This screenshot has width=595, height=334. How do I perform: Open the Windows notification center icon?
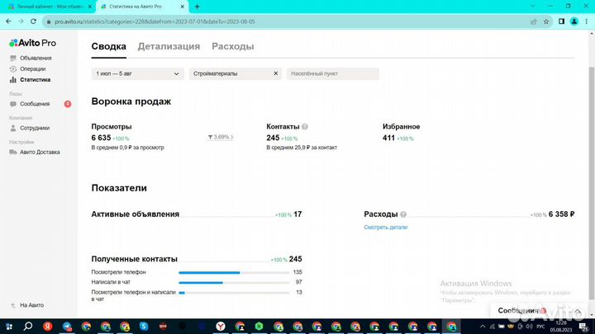pos(583,327)
